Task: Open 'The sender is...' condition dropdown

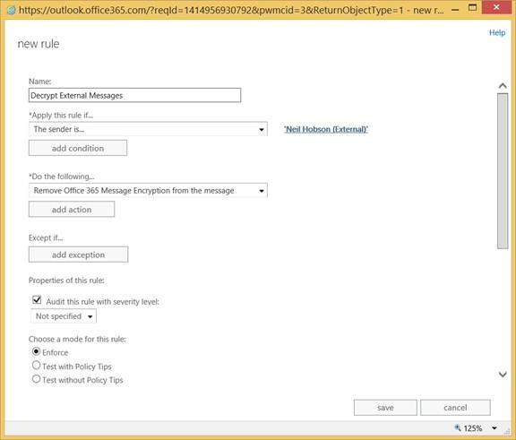Action: pos(148,129)
